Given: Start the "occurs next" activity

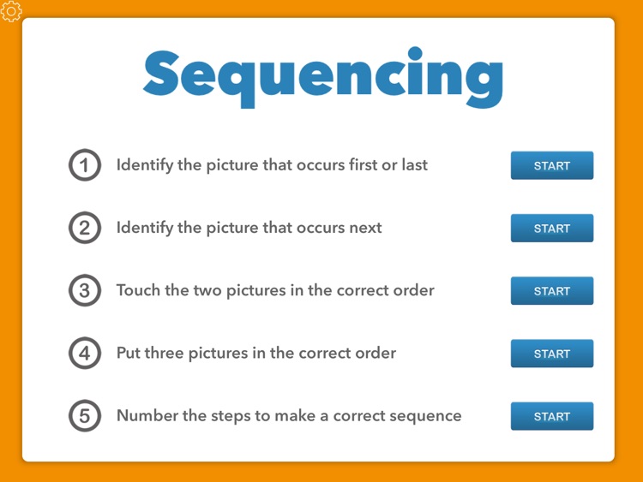Looking at the screenshot, I should 551,229.
